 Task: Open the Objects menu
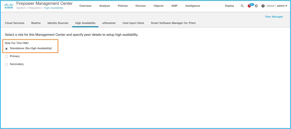[x=158, y=6]
